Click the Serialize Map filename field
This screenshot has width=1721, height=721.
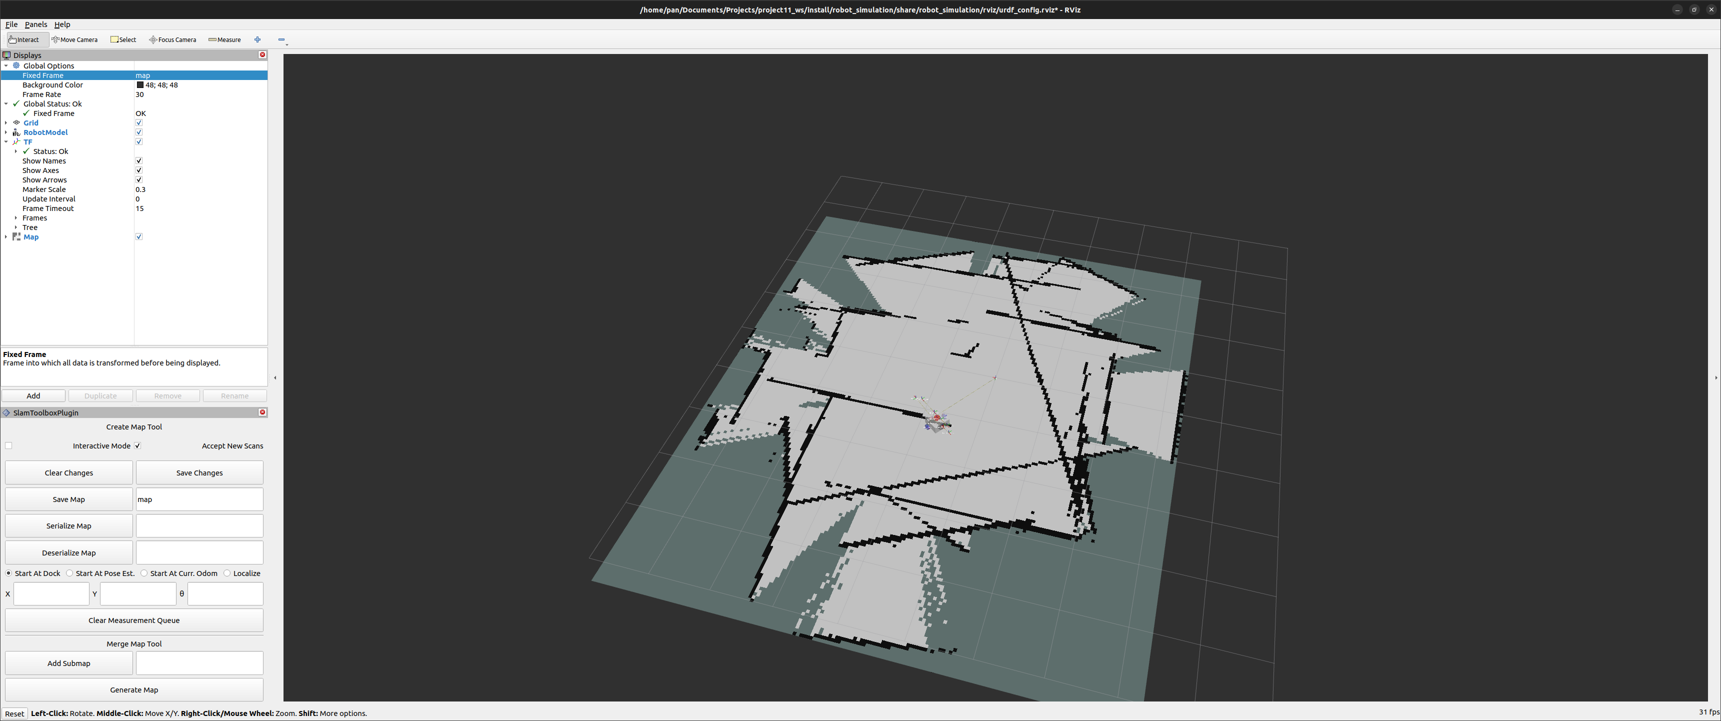click(200, 526)
